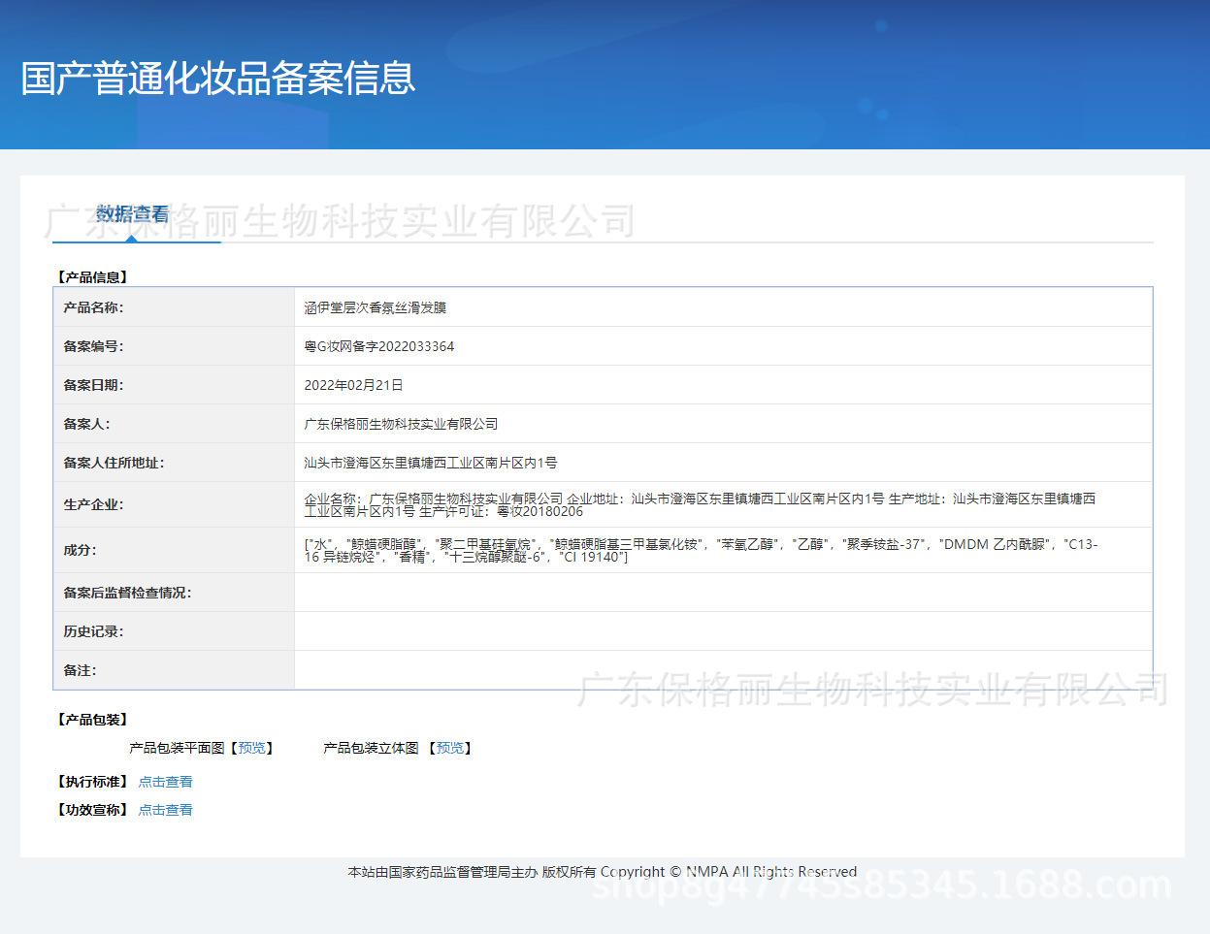This screenshot has width=1210, height=934.
Task: Select address 汕头市澄海区东里镇塘西工业区南片区内1号 in 备案人住所地址 row
Action: point(431,463)
